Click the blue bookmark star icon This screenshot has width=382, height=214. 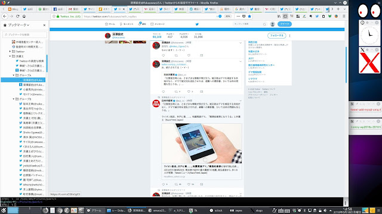click(x=249, y=16)
